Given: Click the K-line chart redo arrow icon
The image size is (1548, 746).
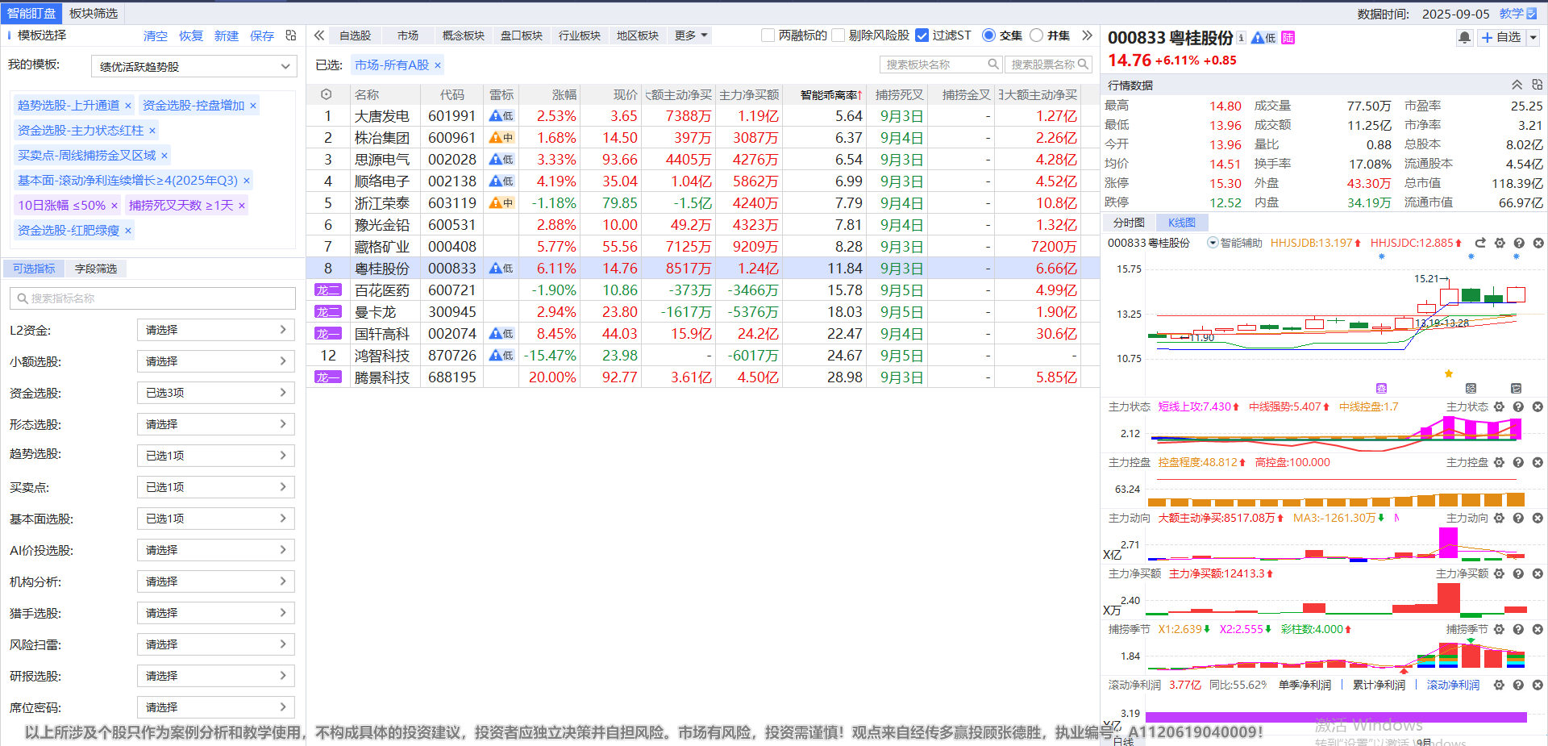Looking at the screenshot, I should [x=1480, y=243].
